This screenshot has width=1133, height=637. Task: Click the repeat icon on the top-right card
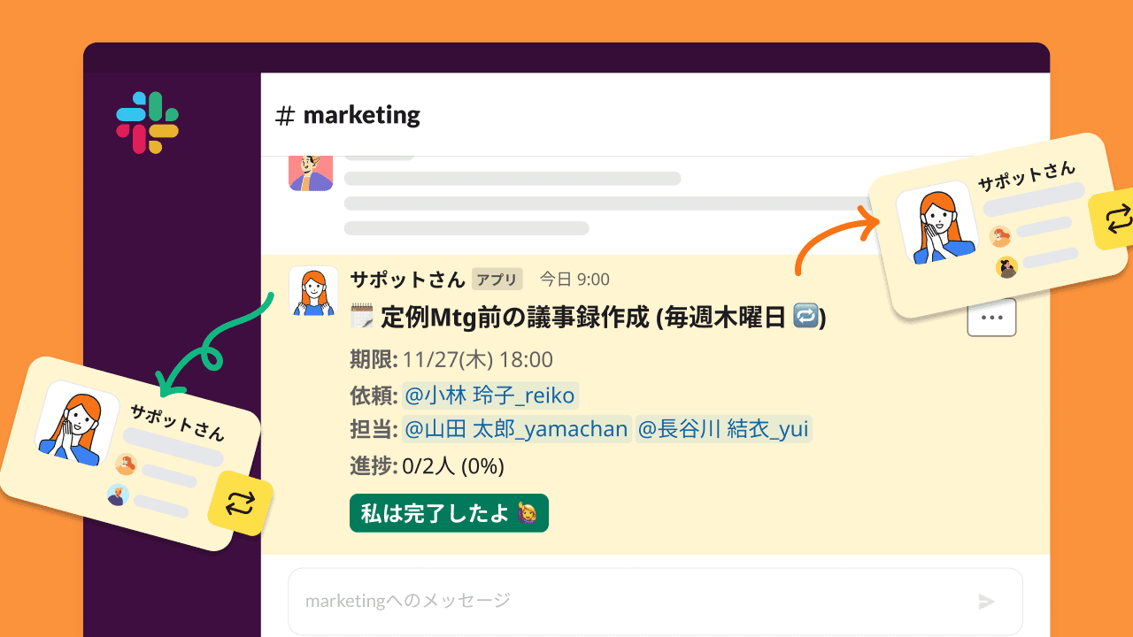(x=1117, y=219)
